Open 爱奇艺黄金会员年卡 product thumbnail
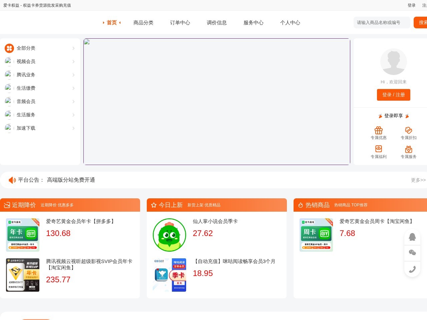Viewport: 427px width, 320px height. click(23, 235)
